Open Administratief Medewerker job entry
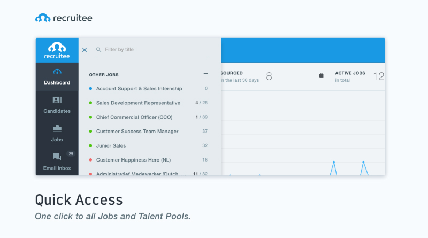 click(x=141, y=173)
